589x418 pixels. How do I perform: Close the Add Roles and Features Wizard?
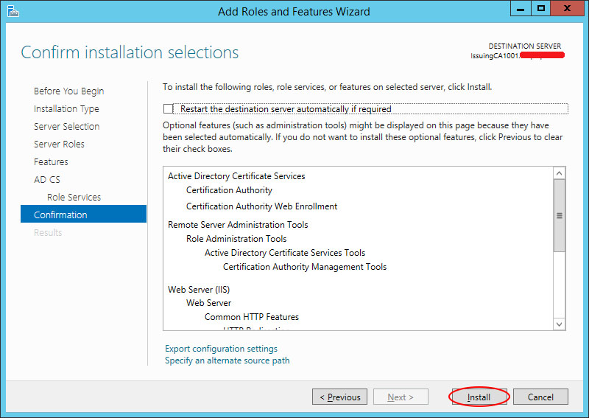[x=567, y=8]
